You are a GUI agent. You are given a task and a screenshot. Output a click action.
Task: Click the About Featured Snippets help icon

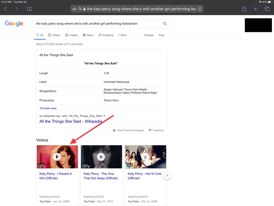coord(114,130)
